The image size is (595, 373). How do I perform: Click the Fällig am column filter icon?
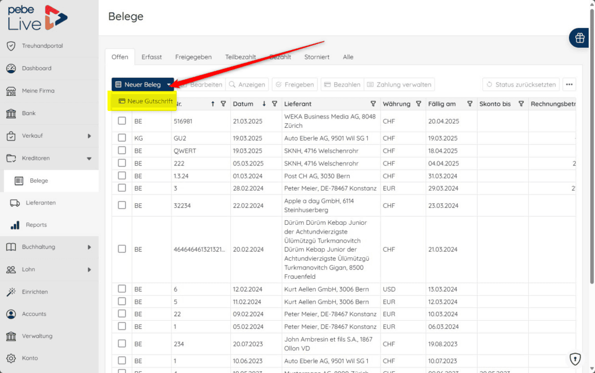[x=469, y=103]
